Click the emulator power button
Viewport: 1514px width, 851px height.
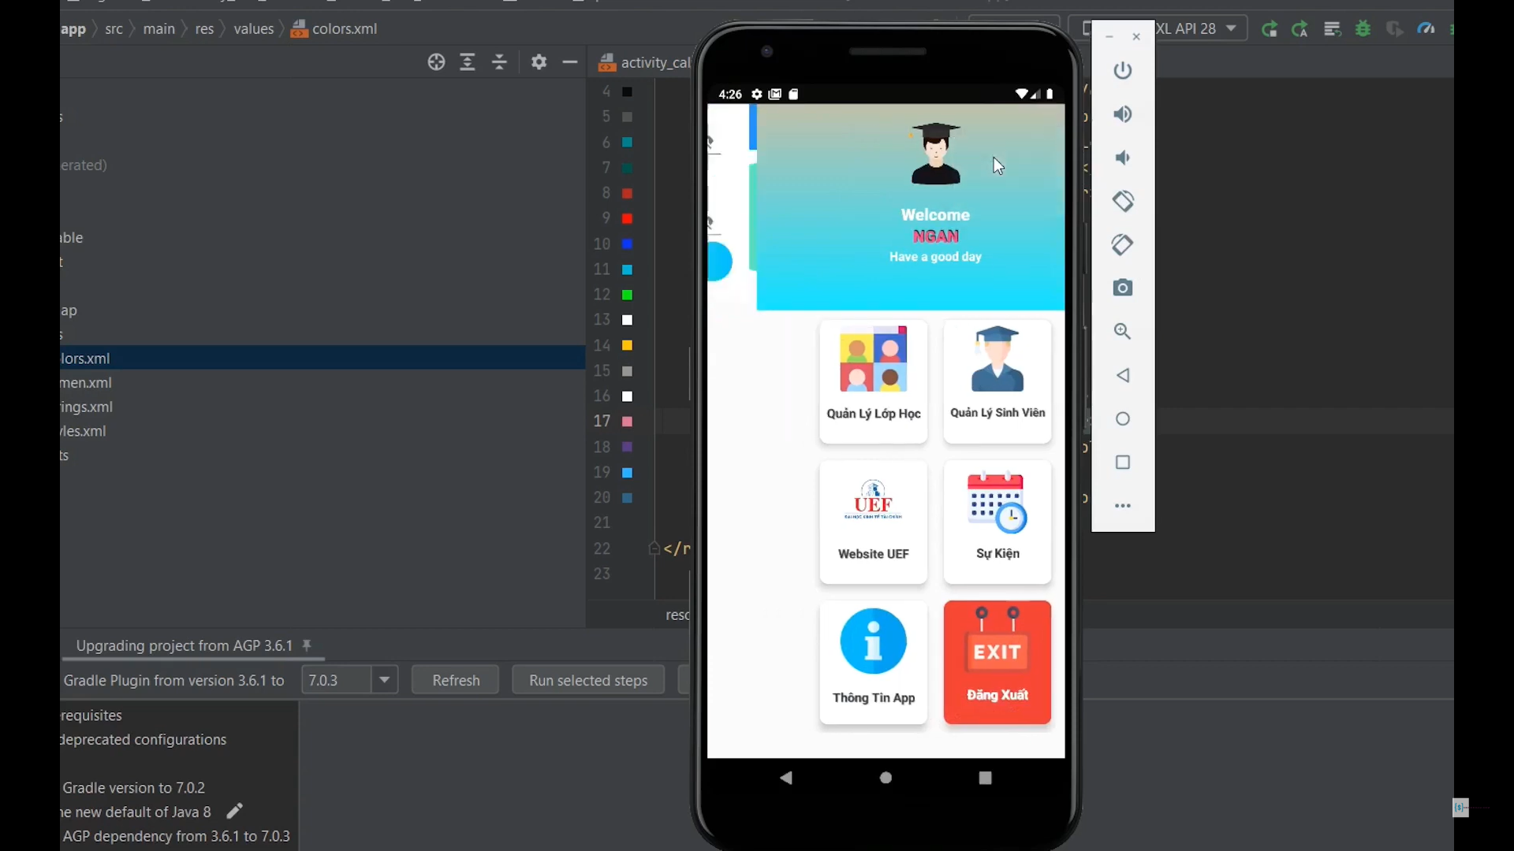pyautogui.click(x=1123, y=71)
